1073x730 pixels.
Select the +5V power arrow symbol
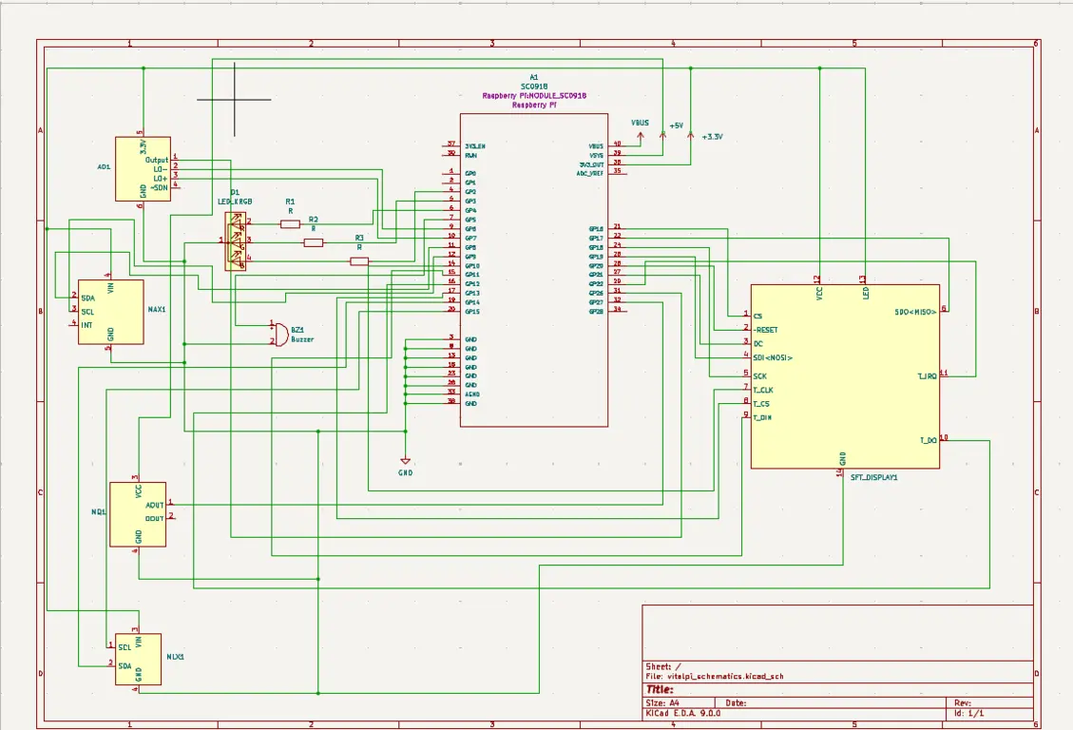point(662,135)
